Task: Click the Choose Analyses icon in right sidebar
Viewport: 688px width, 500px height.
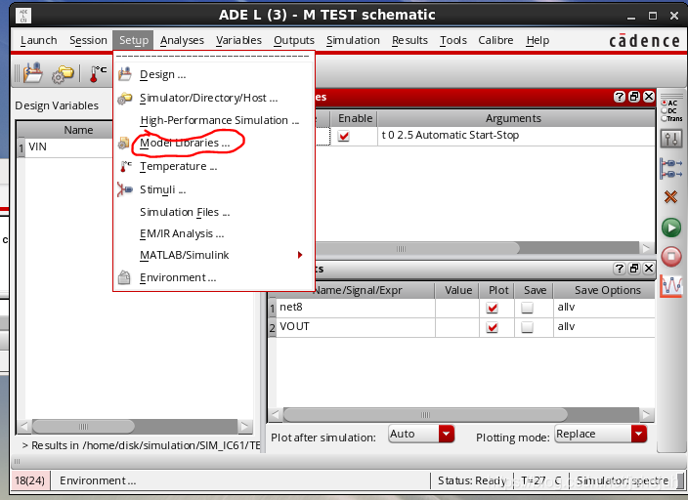Action: [x=671, y=111]
